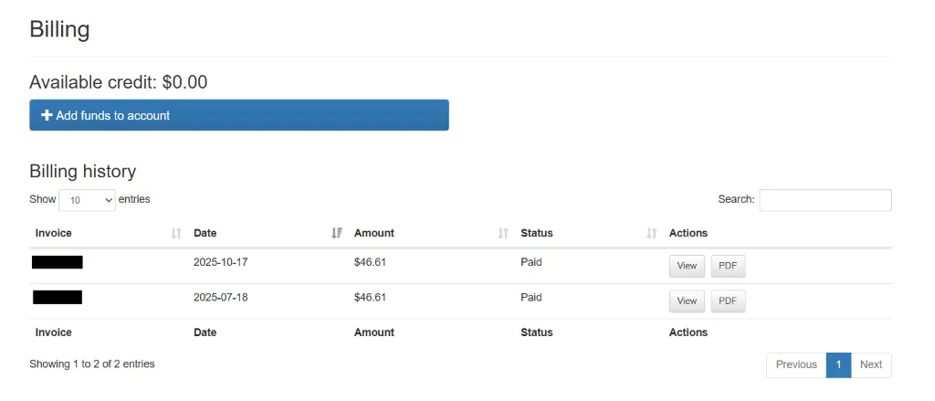This screenshot has height=401, width=935.
Task: Click the Status column sort arrows icon
Action: click(652, 233)
